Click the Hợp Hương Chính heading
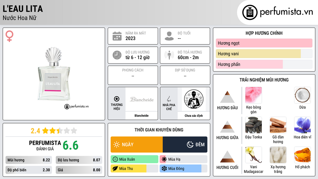Image resolution: width=318 pixels, height=179 pixels. click(x=264, y=33)
